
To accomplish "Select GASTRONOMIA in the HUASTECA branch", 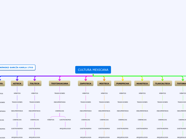I will (142, 129).
